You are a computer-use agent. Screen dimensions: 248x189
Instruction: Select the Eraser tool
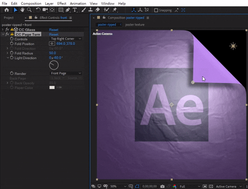pos(97,10)
